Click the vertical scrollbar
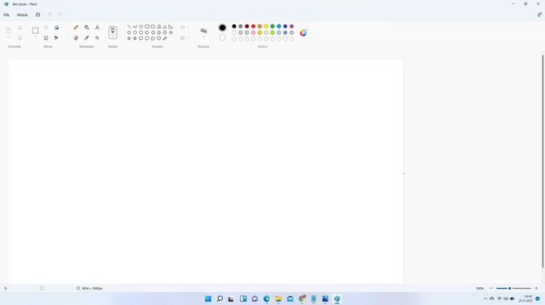545x305 pixels. (x=543, y=161)
